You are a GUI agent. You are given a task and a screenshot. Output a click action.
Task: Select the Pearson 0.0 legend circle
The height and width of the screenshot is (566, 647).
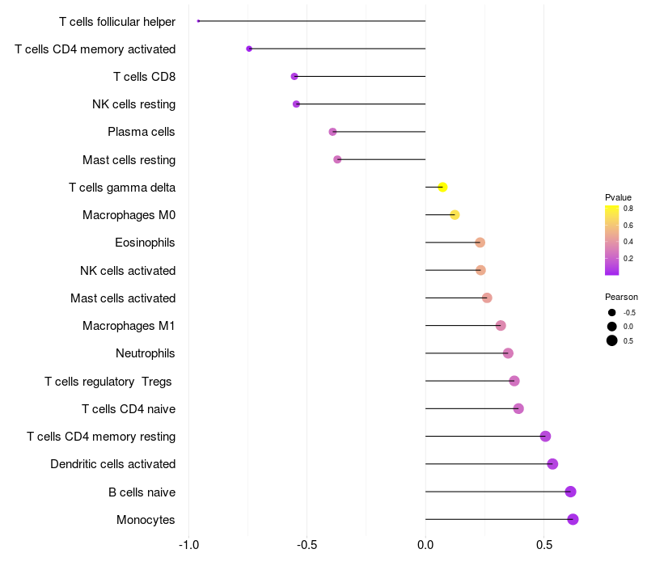pyautogui.click(x=612, y=327)
